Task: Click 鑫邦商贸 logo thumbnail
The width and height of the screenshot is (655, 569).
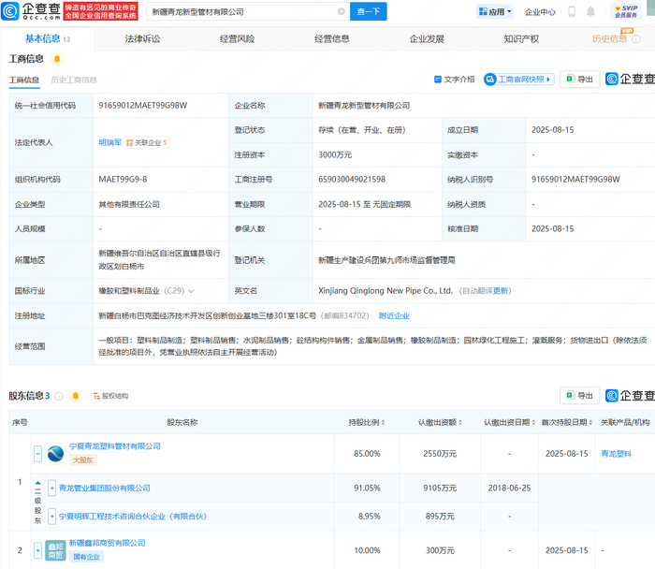Action: click(55, 550)
